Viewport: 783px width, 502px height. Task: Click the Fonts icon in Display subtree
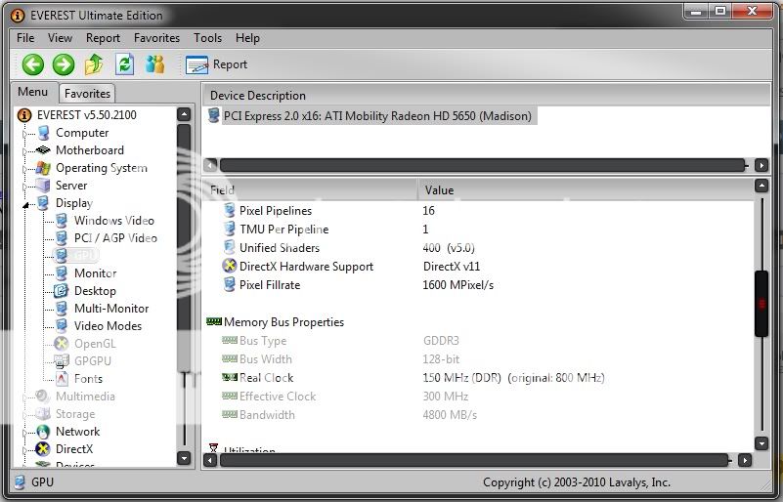(x=62, y=378)
